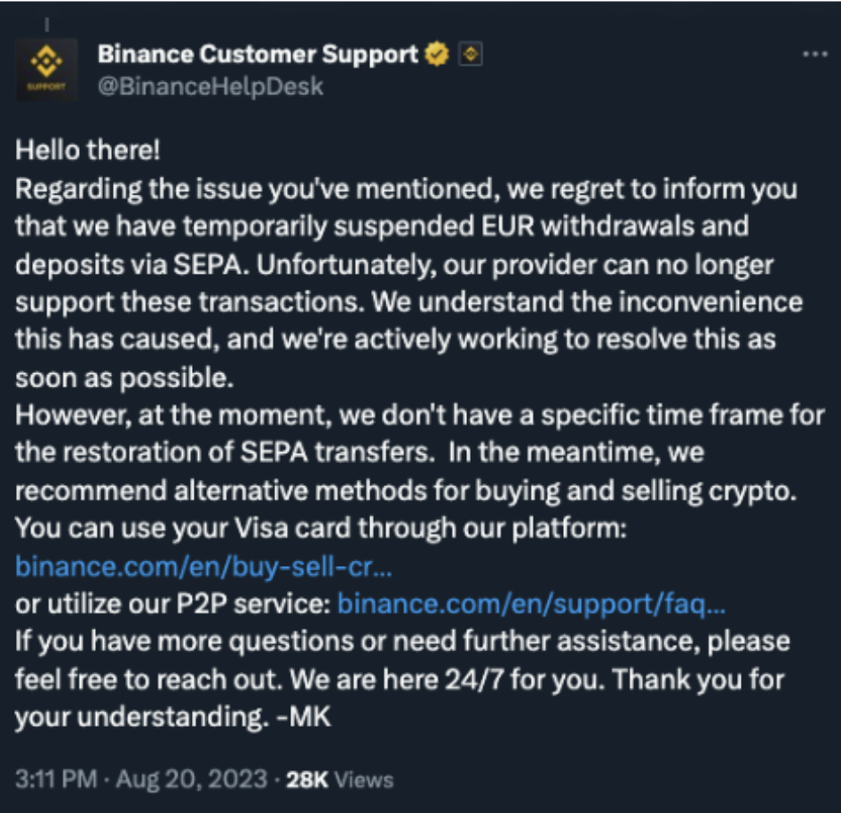Click the "Regarding the issue you've mentioned" line

[406, 189]
